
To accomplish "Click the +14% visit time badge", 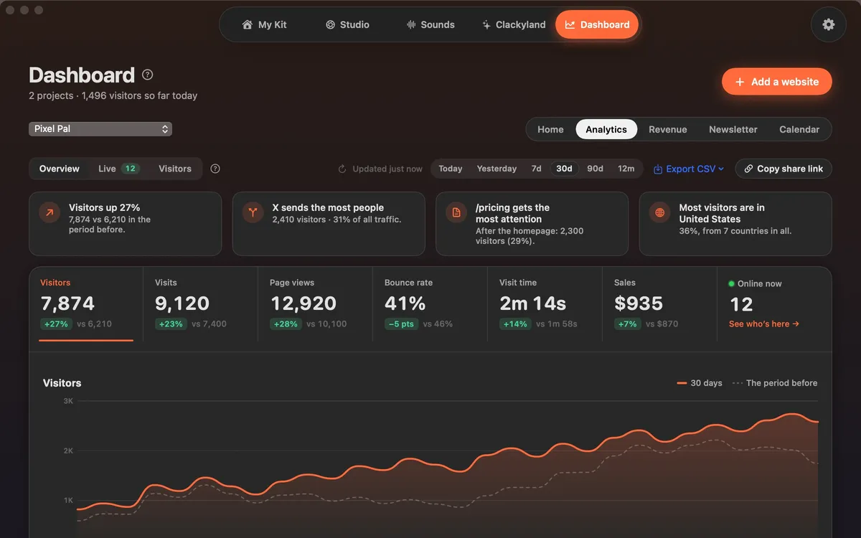I will coord(515,324).
